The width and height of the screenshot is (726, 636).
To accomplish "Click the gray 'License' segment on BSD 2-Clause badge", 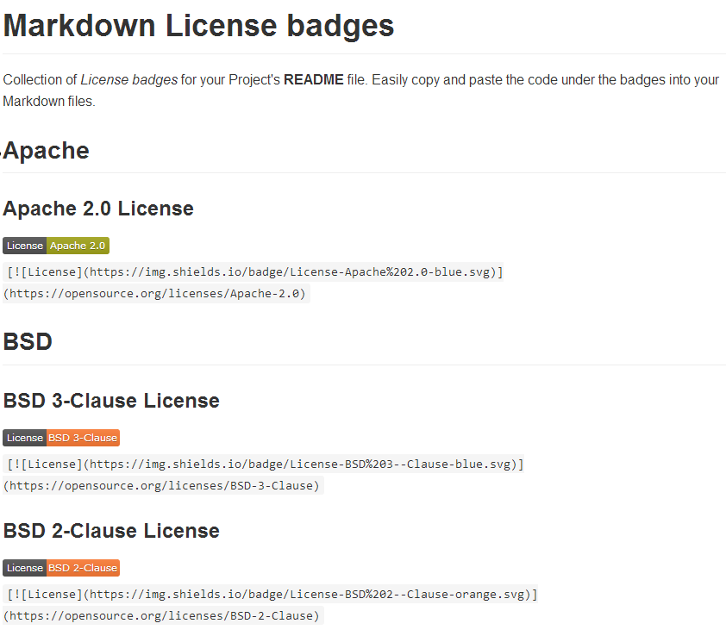I will [24, 567].
